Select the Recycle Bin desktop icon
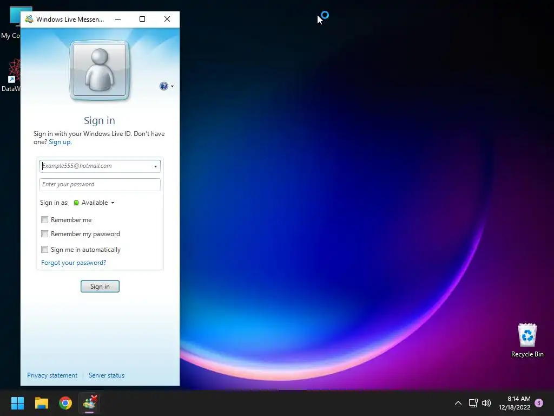 coord(527,340)
